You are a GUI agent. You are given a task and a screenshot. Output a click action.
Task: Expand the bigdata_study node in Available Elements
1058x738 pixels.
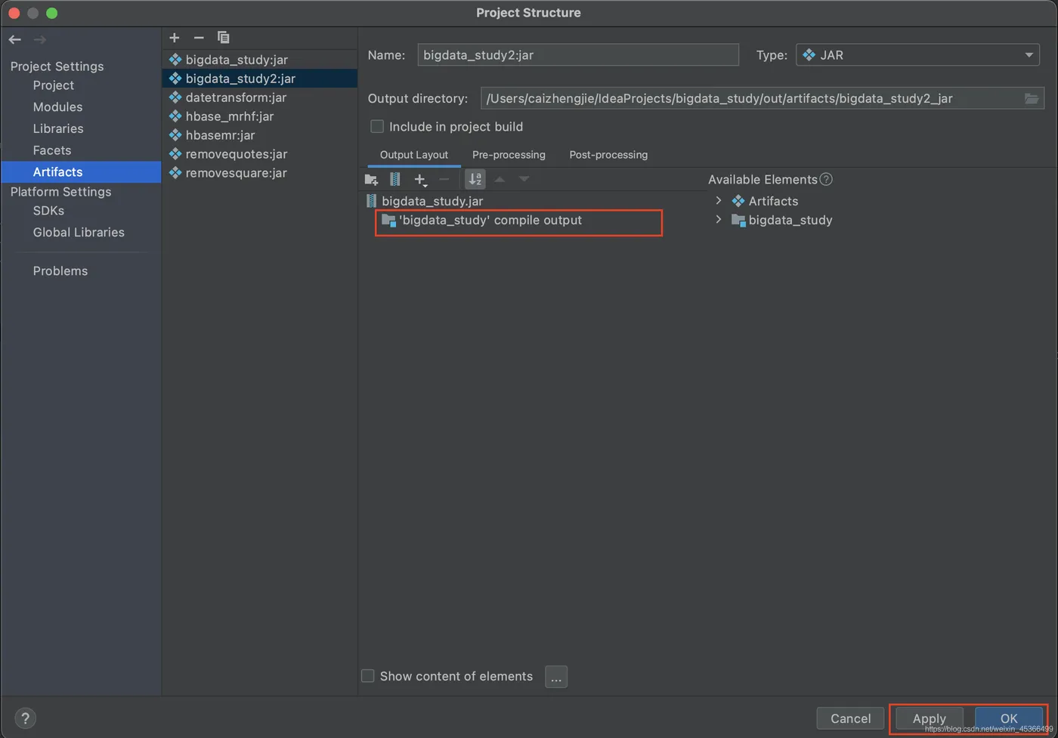719,220
